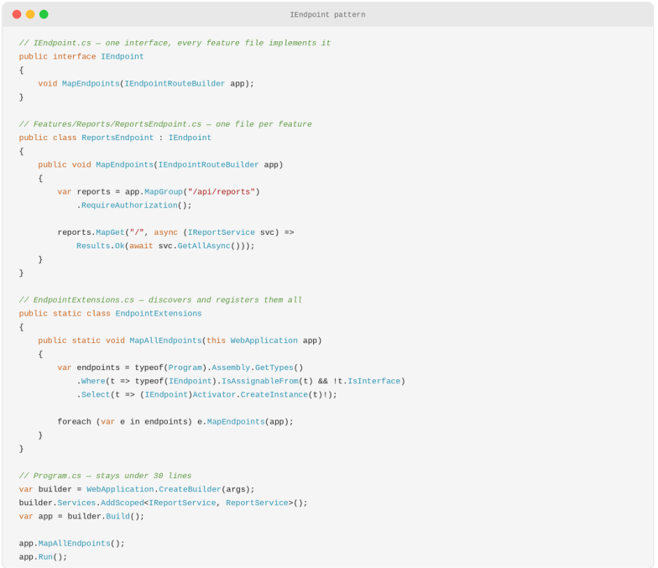Click the comment '// Program.cs — stays under 30 lines'

(105, 476)
